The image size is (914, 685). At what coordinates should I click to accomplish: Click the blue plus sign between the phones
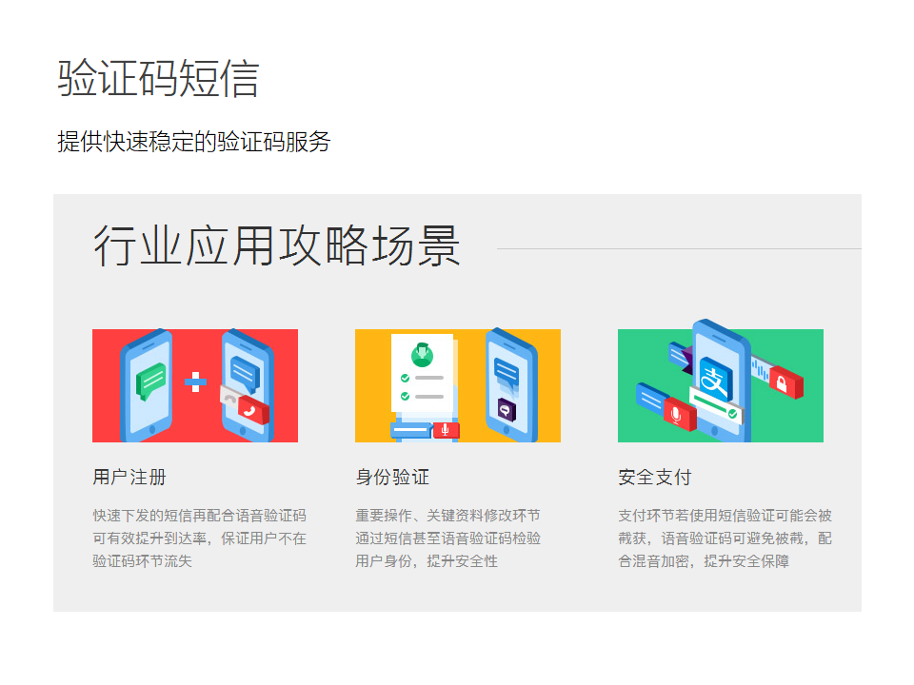pos(195,382)
